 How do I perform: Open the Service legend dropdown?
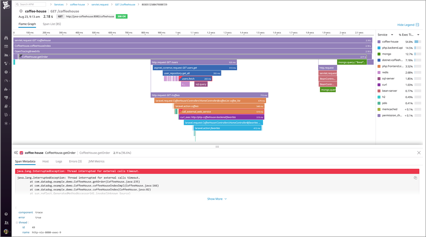(x=385, y=35)
